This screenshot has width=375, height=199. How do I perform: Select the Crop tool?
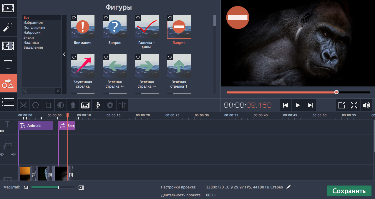[48, 105]
